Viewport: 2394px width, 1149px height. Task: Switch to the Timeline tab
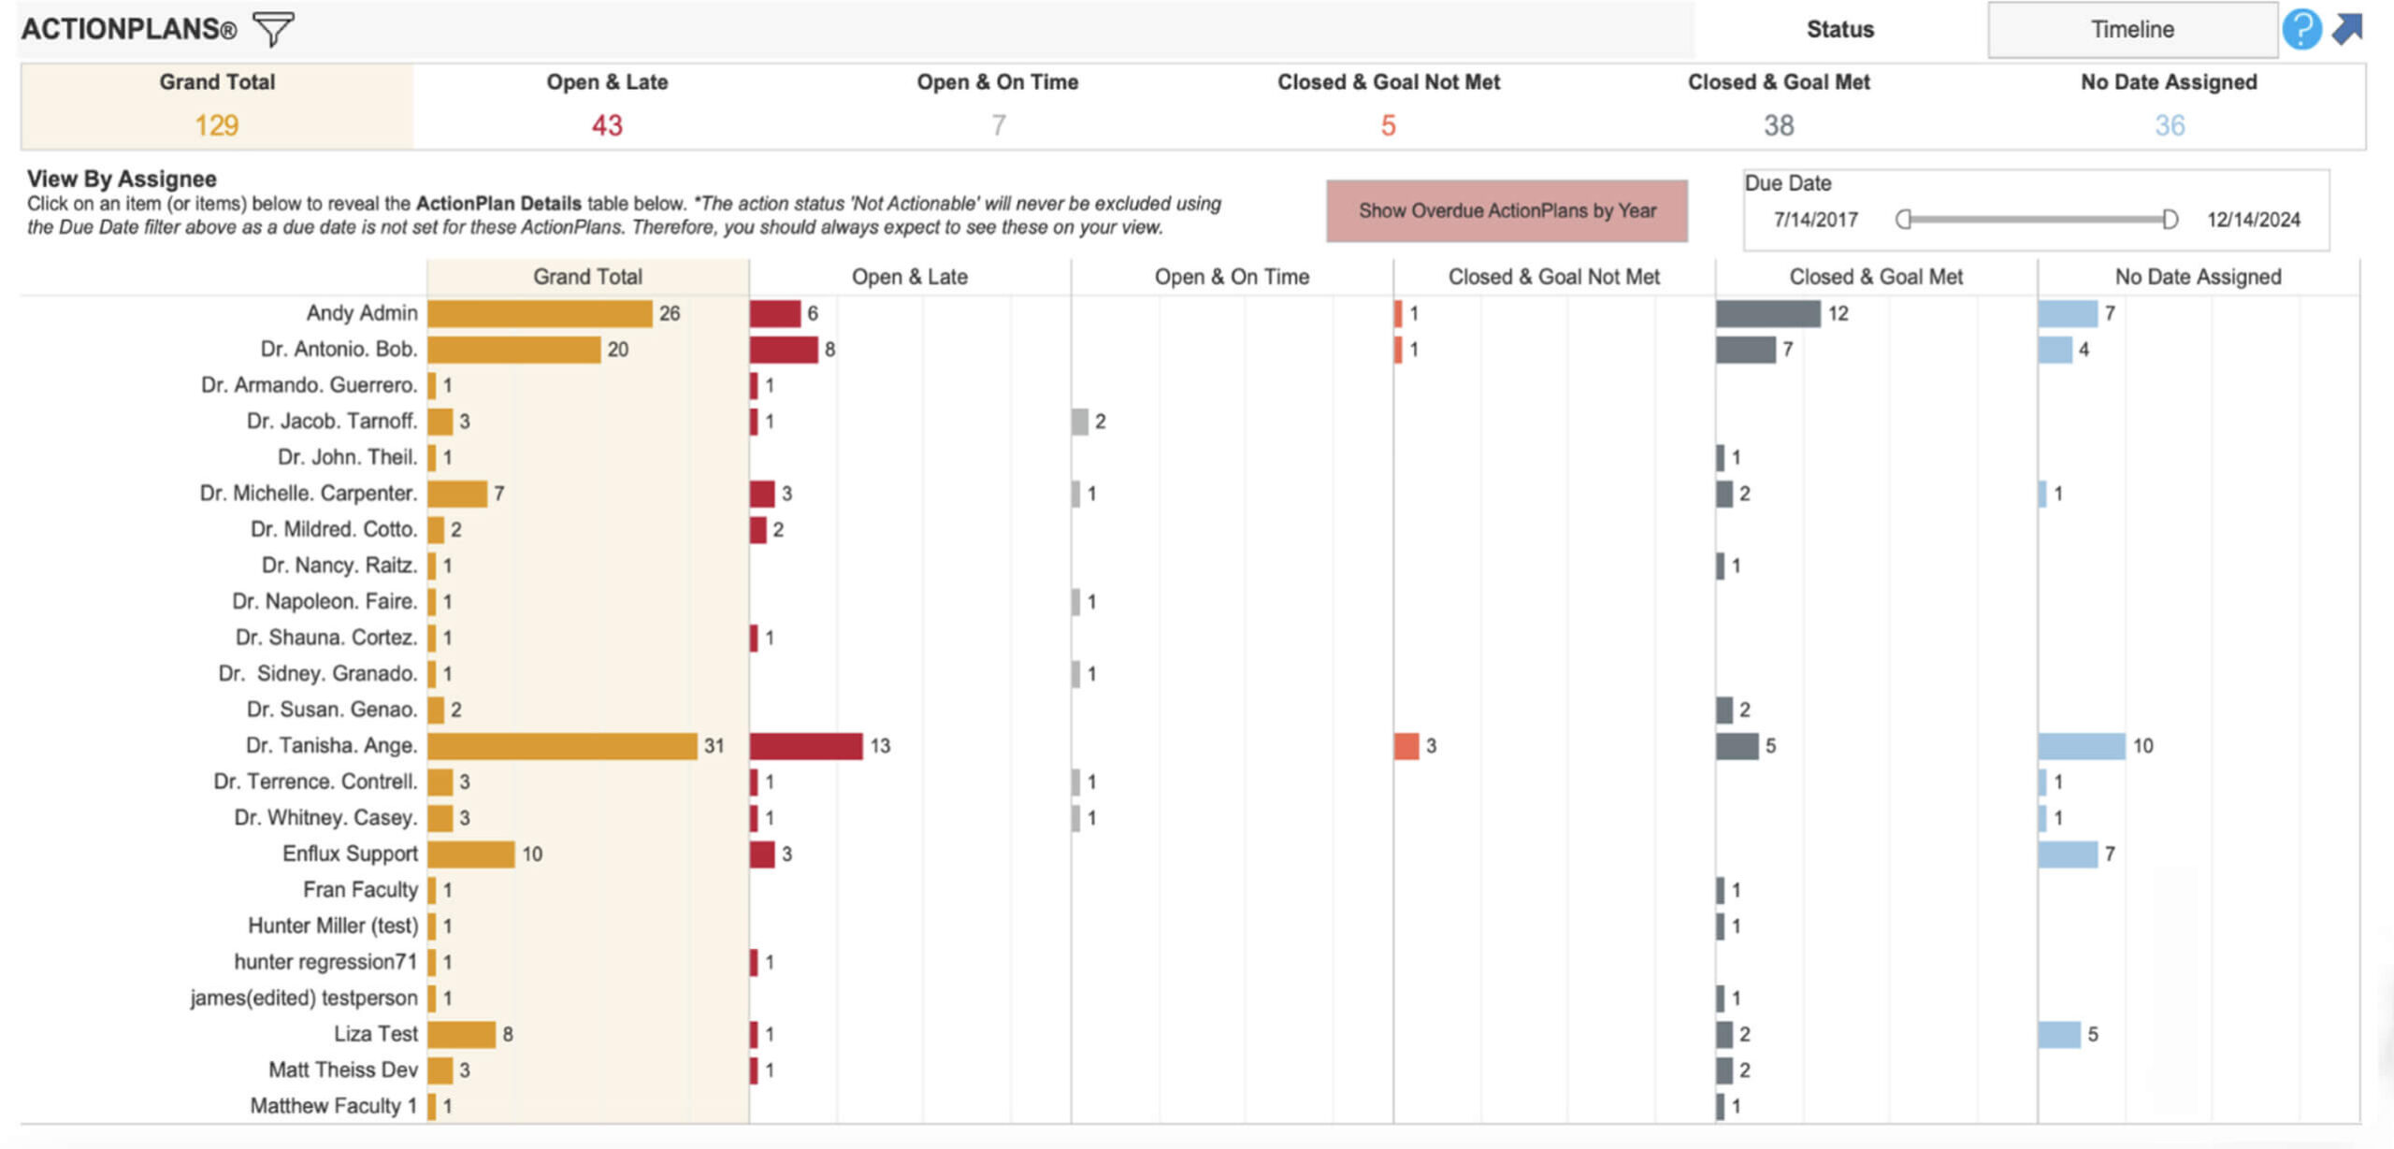2131,29
